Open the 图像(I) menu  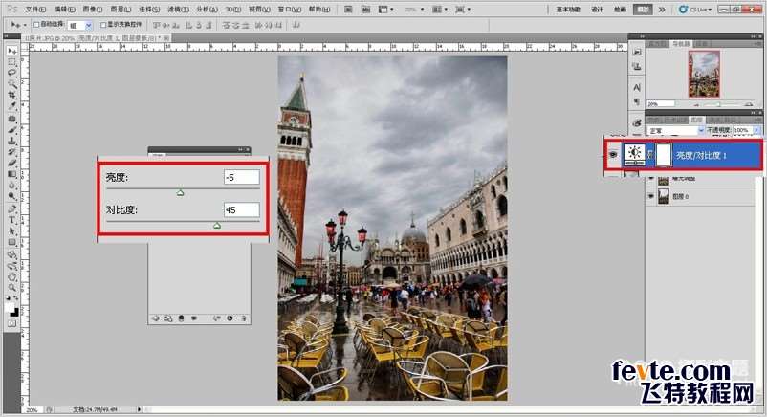(x=93, y=10)
